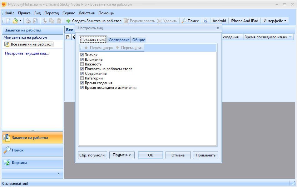297x187 pixels.
Task: Expand the navigation pane options arrow
Action: (x=58, y=174)
